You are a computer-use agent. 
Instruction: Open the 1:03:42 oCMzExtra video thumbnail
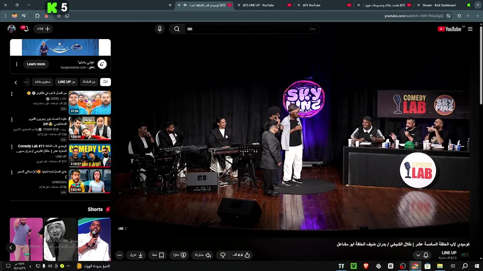tap(90, 181)
